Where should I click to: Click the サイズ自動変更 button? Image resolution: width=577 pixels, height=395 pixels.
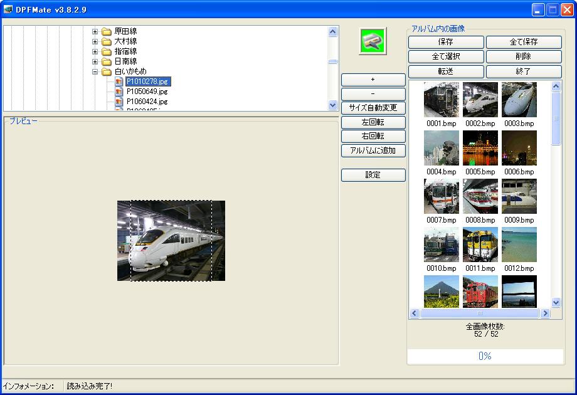pos(373,108)
